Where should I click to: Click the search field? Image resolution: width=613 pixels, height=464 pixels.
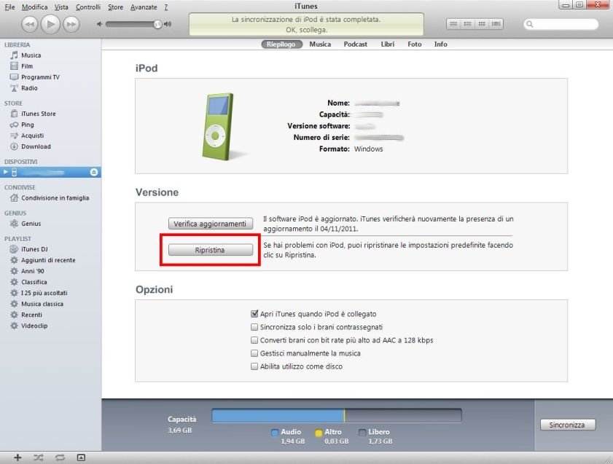561,24
